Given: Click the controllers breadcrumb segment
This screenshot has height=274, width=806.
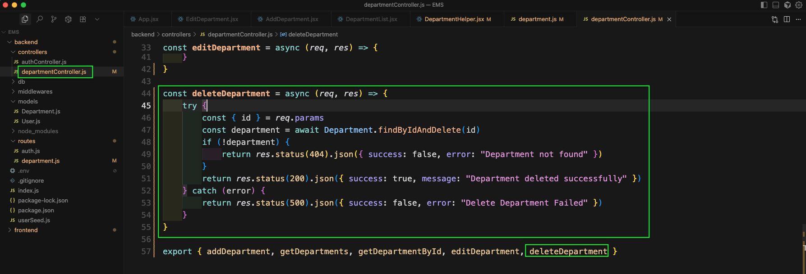Looking at the screenshot, I should 176,34.
